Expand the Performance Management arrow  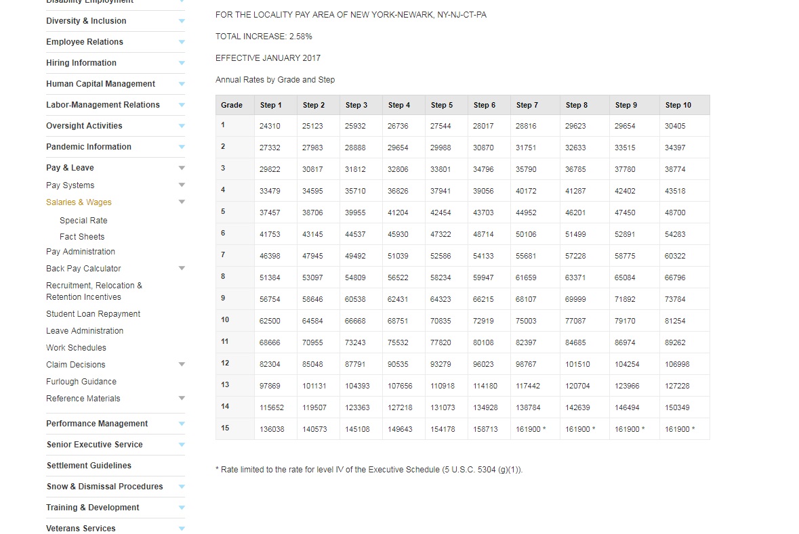click(x=182, y=424)
